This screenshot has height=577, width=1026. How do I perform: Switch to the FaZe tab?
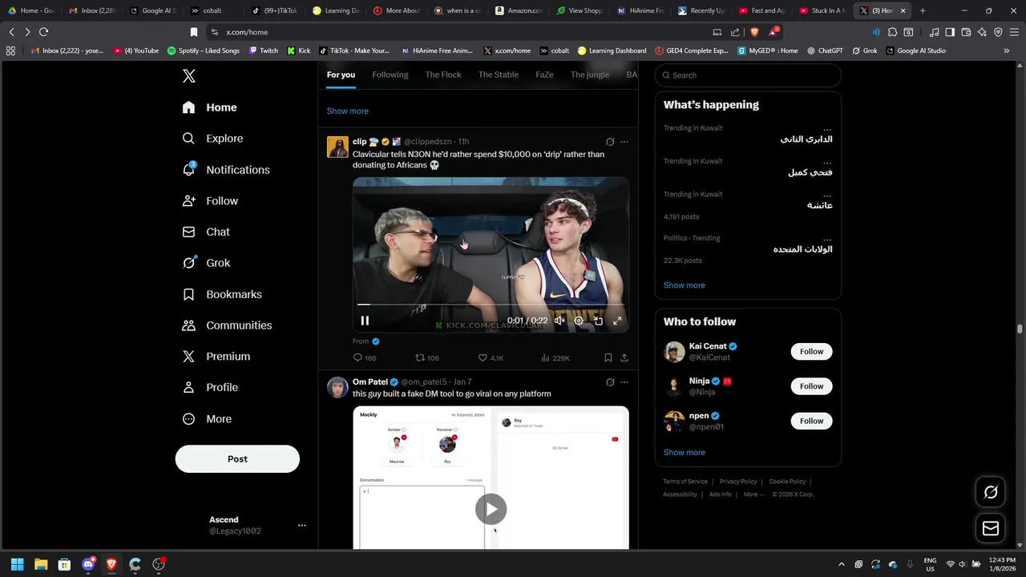[544, 75]
